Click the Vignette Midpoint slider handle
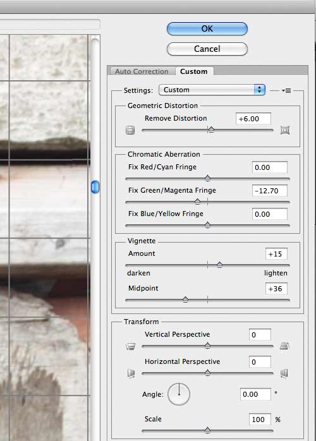Viewport: 316px width, 441px height. pyautogui.click(x=185, y=299)
